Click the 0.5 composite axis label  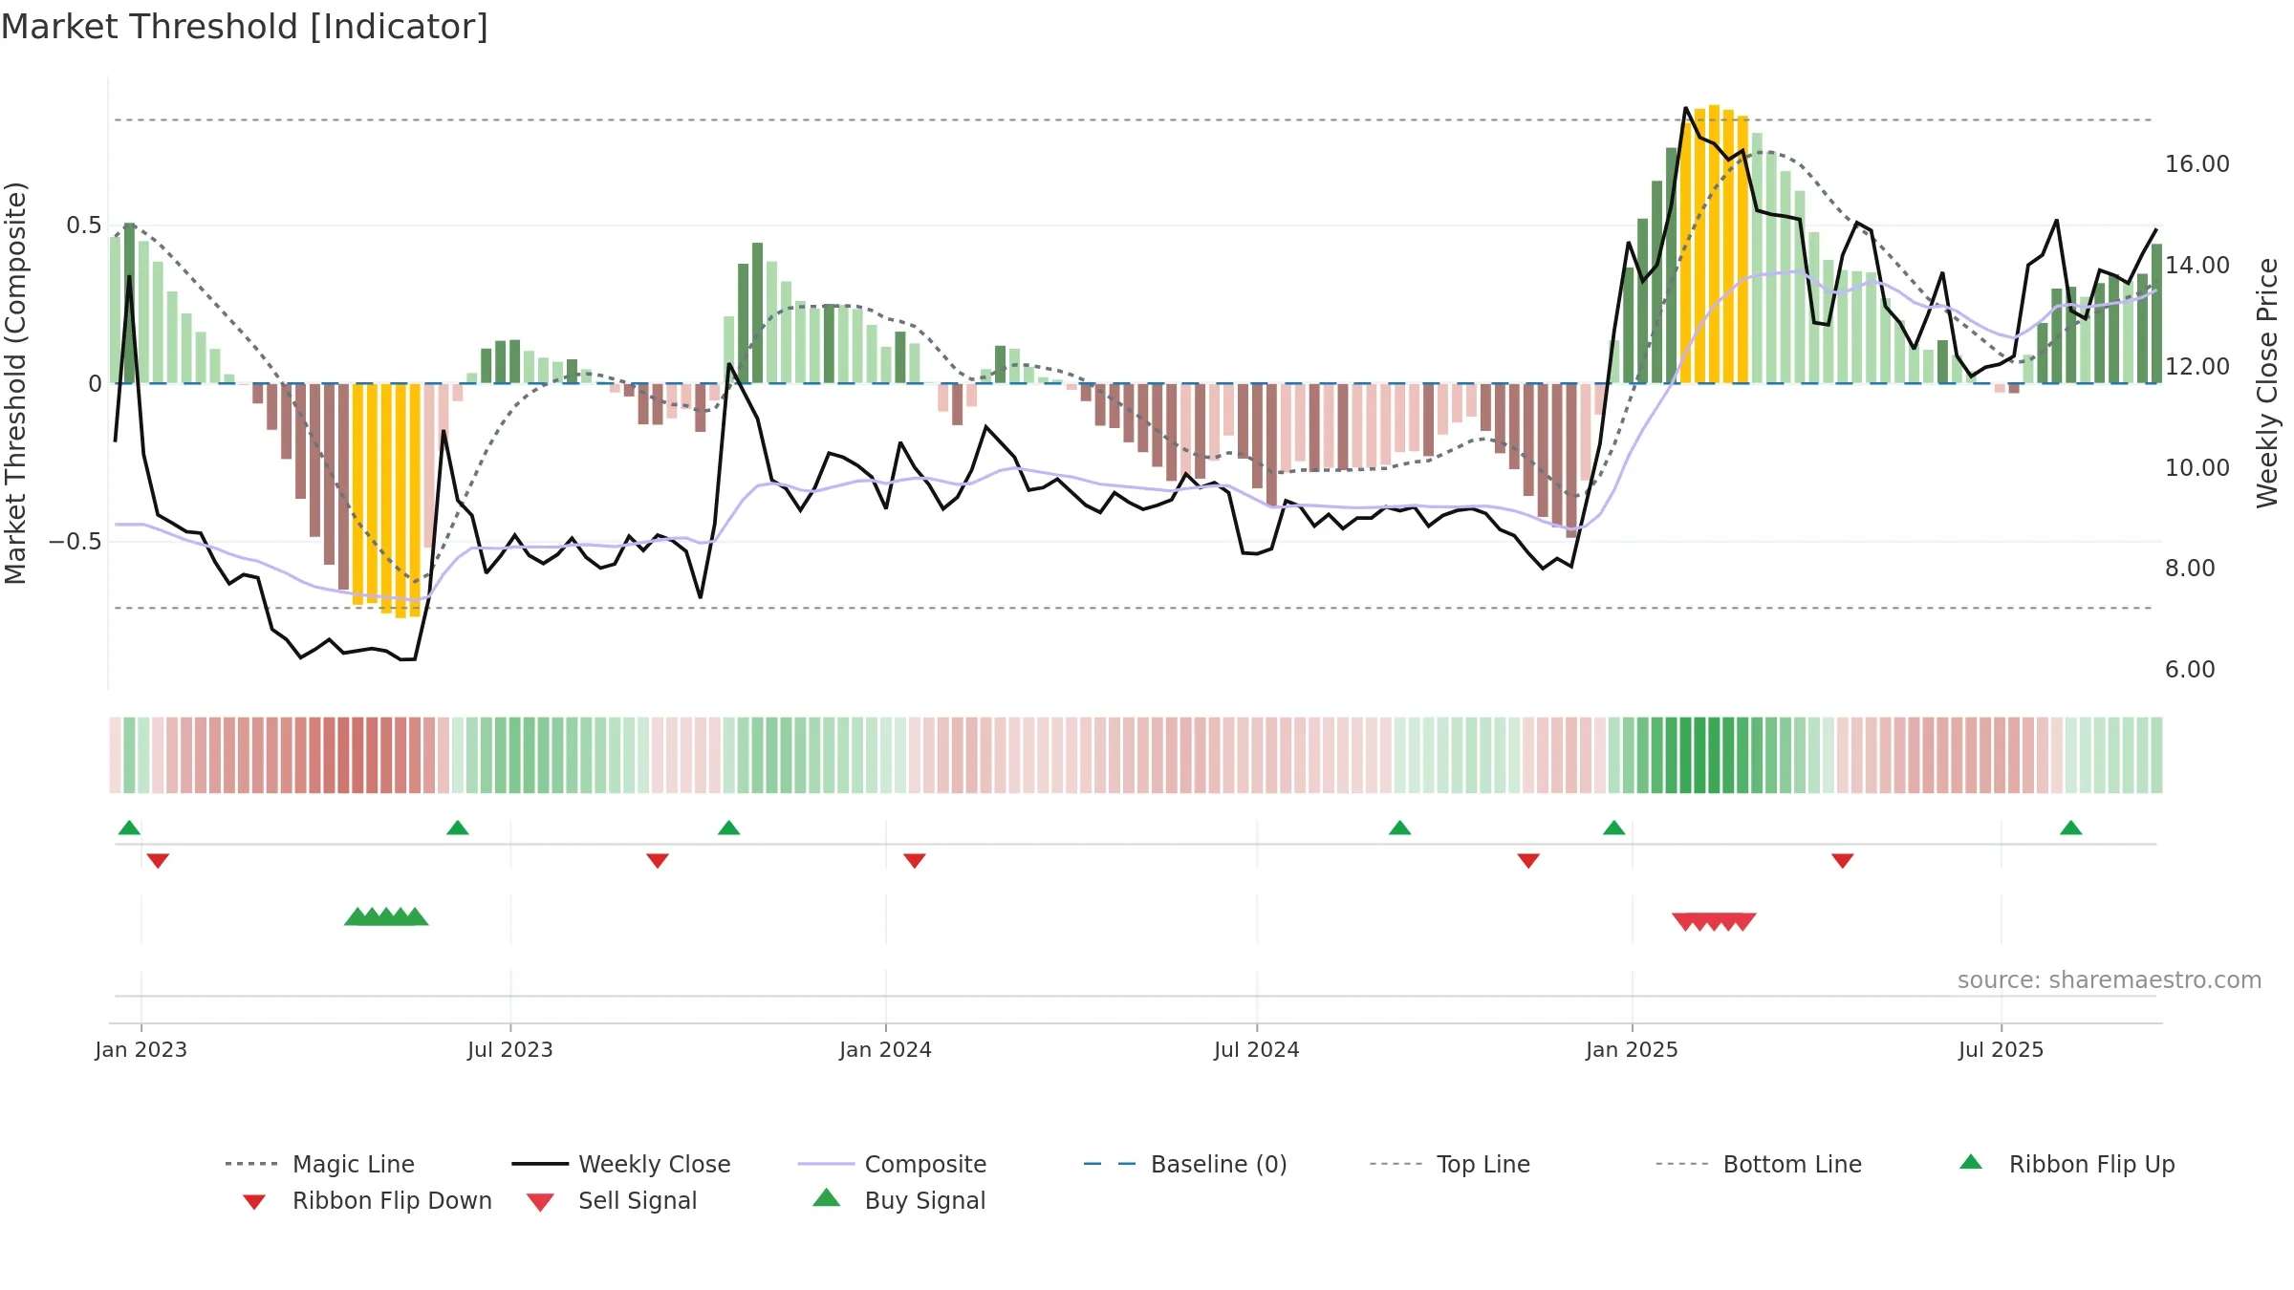tap(84, 226)
